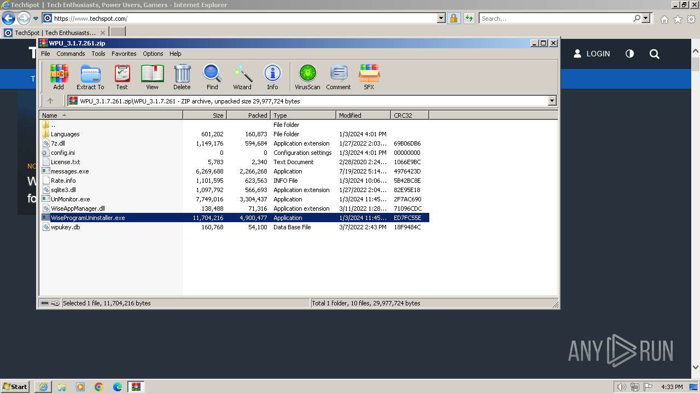700x394 pixels.
Task: Open the Tools menu
Action: [98, 54]
